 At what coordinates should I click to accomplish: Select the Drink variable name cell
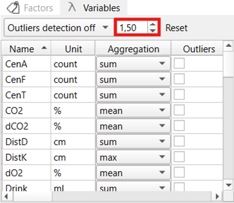coord(26,186)
